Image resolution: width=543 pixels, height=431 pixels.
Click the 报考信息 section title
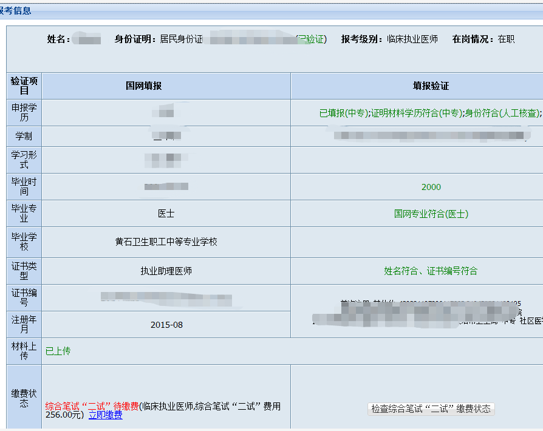16,11
